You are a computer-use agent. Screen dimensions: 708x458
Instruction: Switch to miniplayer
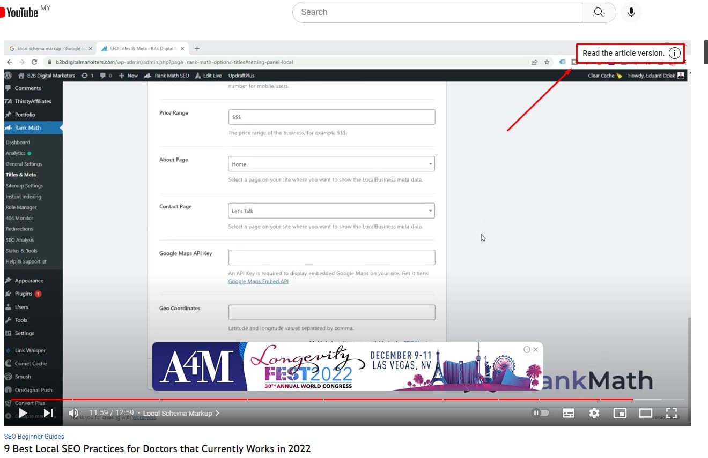620,413
